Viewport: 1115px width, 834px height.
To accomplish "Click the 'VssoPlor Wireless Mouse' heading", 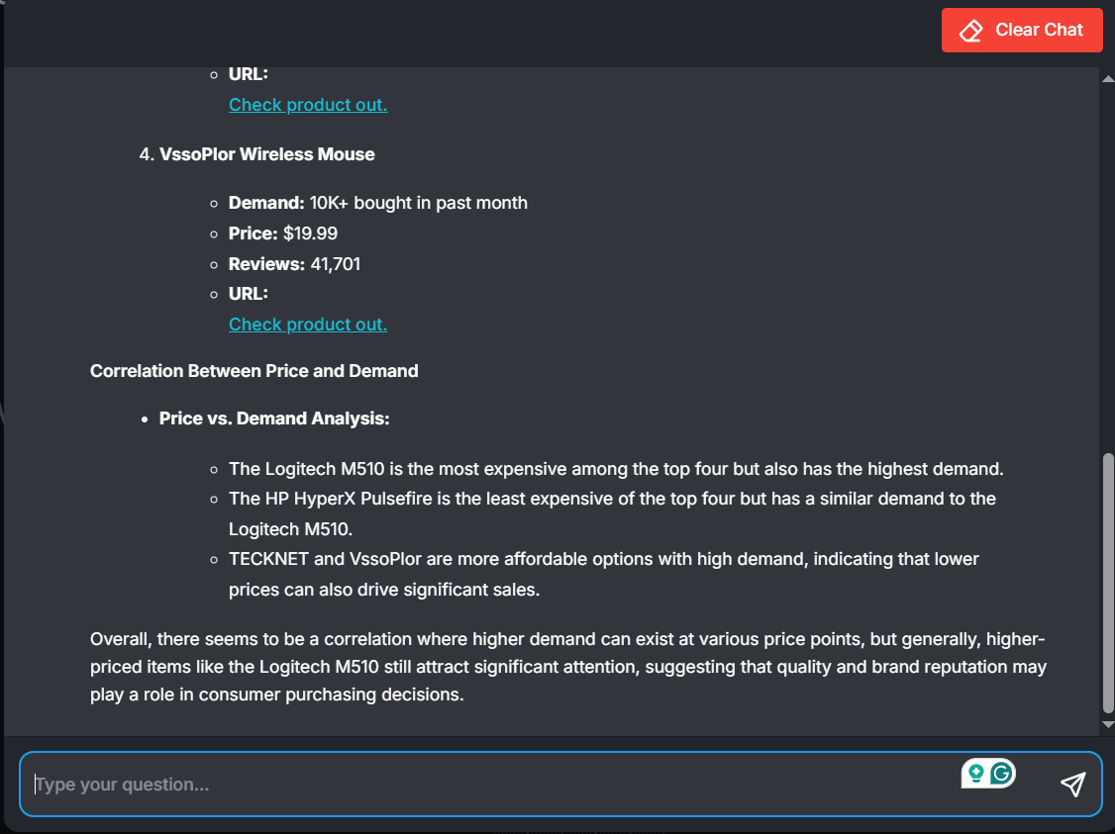I will (x=266, y=154).
